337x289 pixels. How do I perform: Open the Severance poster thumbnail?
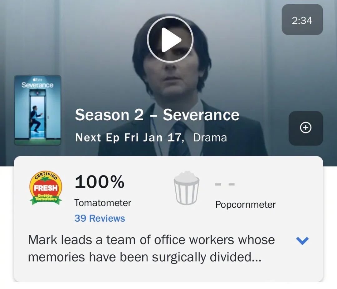point(38,110)
